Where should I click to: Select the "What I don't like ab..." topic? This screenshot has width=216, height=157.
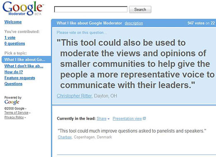pyautogui.click(x=24, y=66)
